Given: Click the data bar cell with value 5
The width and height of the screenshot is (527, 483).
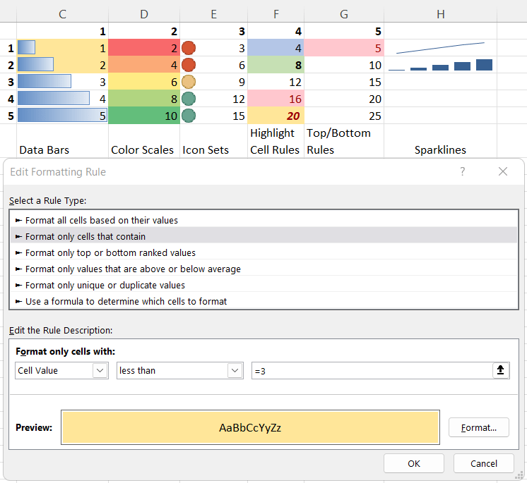Looking at the screenshot, I should pos(62,116).
